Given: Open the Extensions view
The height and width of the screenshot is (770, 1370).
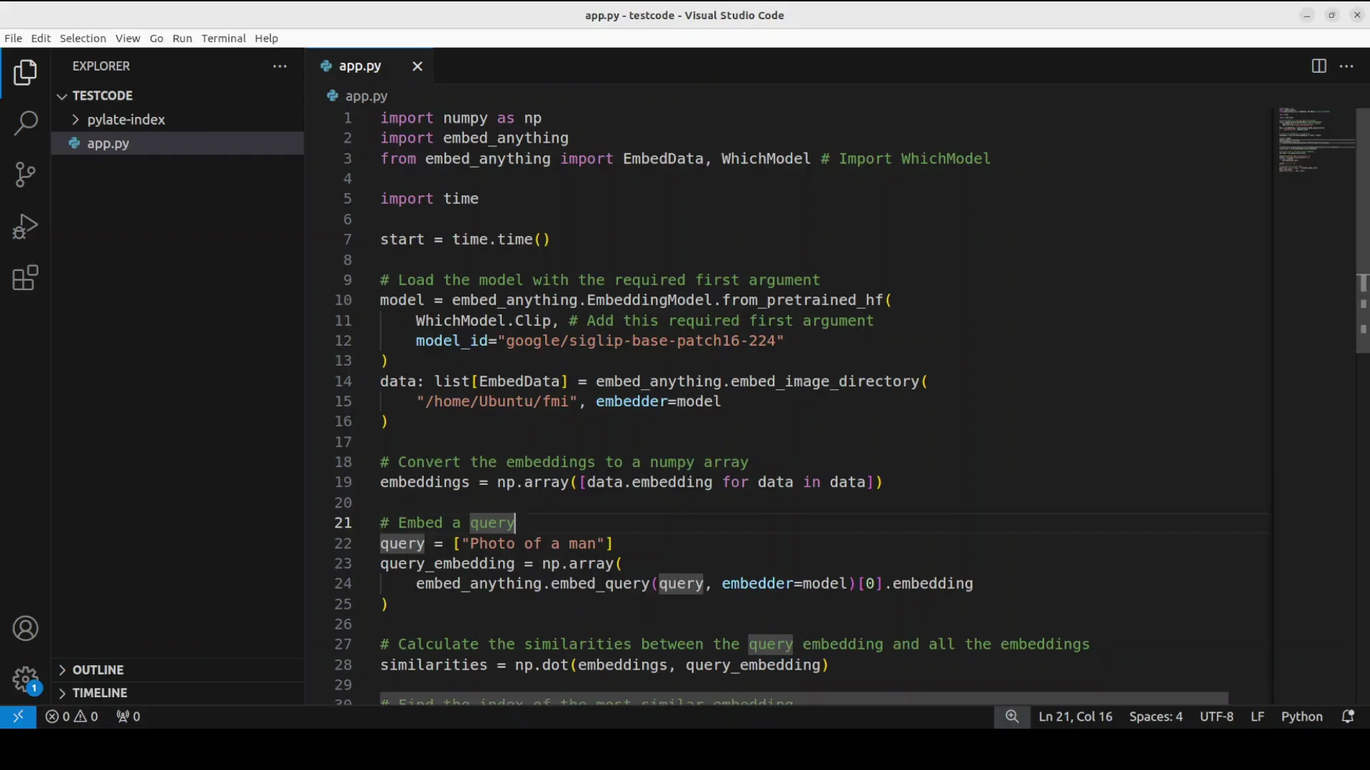Looking at the screenshot, I should pyautogui.click(x=26, y=278).
